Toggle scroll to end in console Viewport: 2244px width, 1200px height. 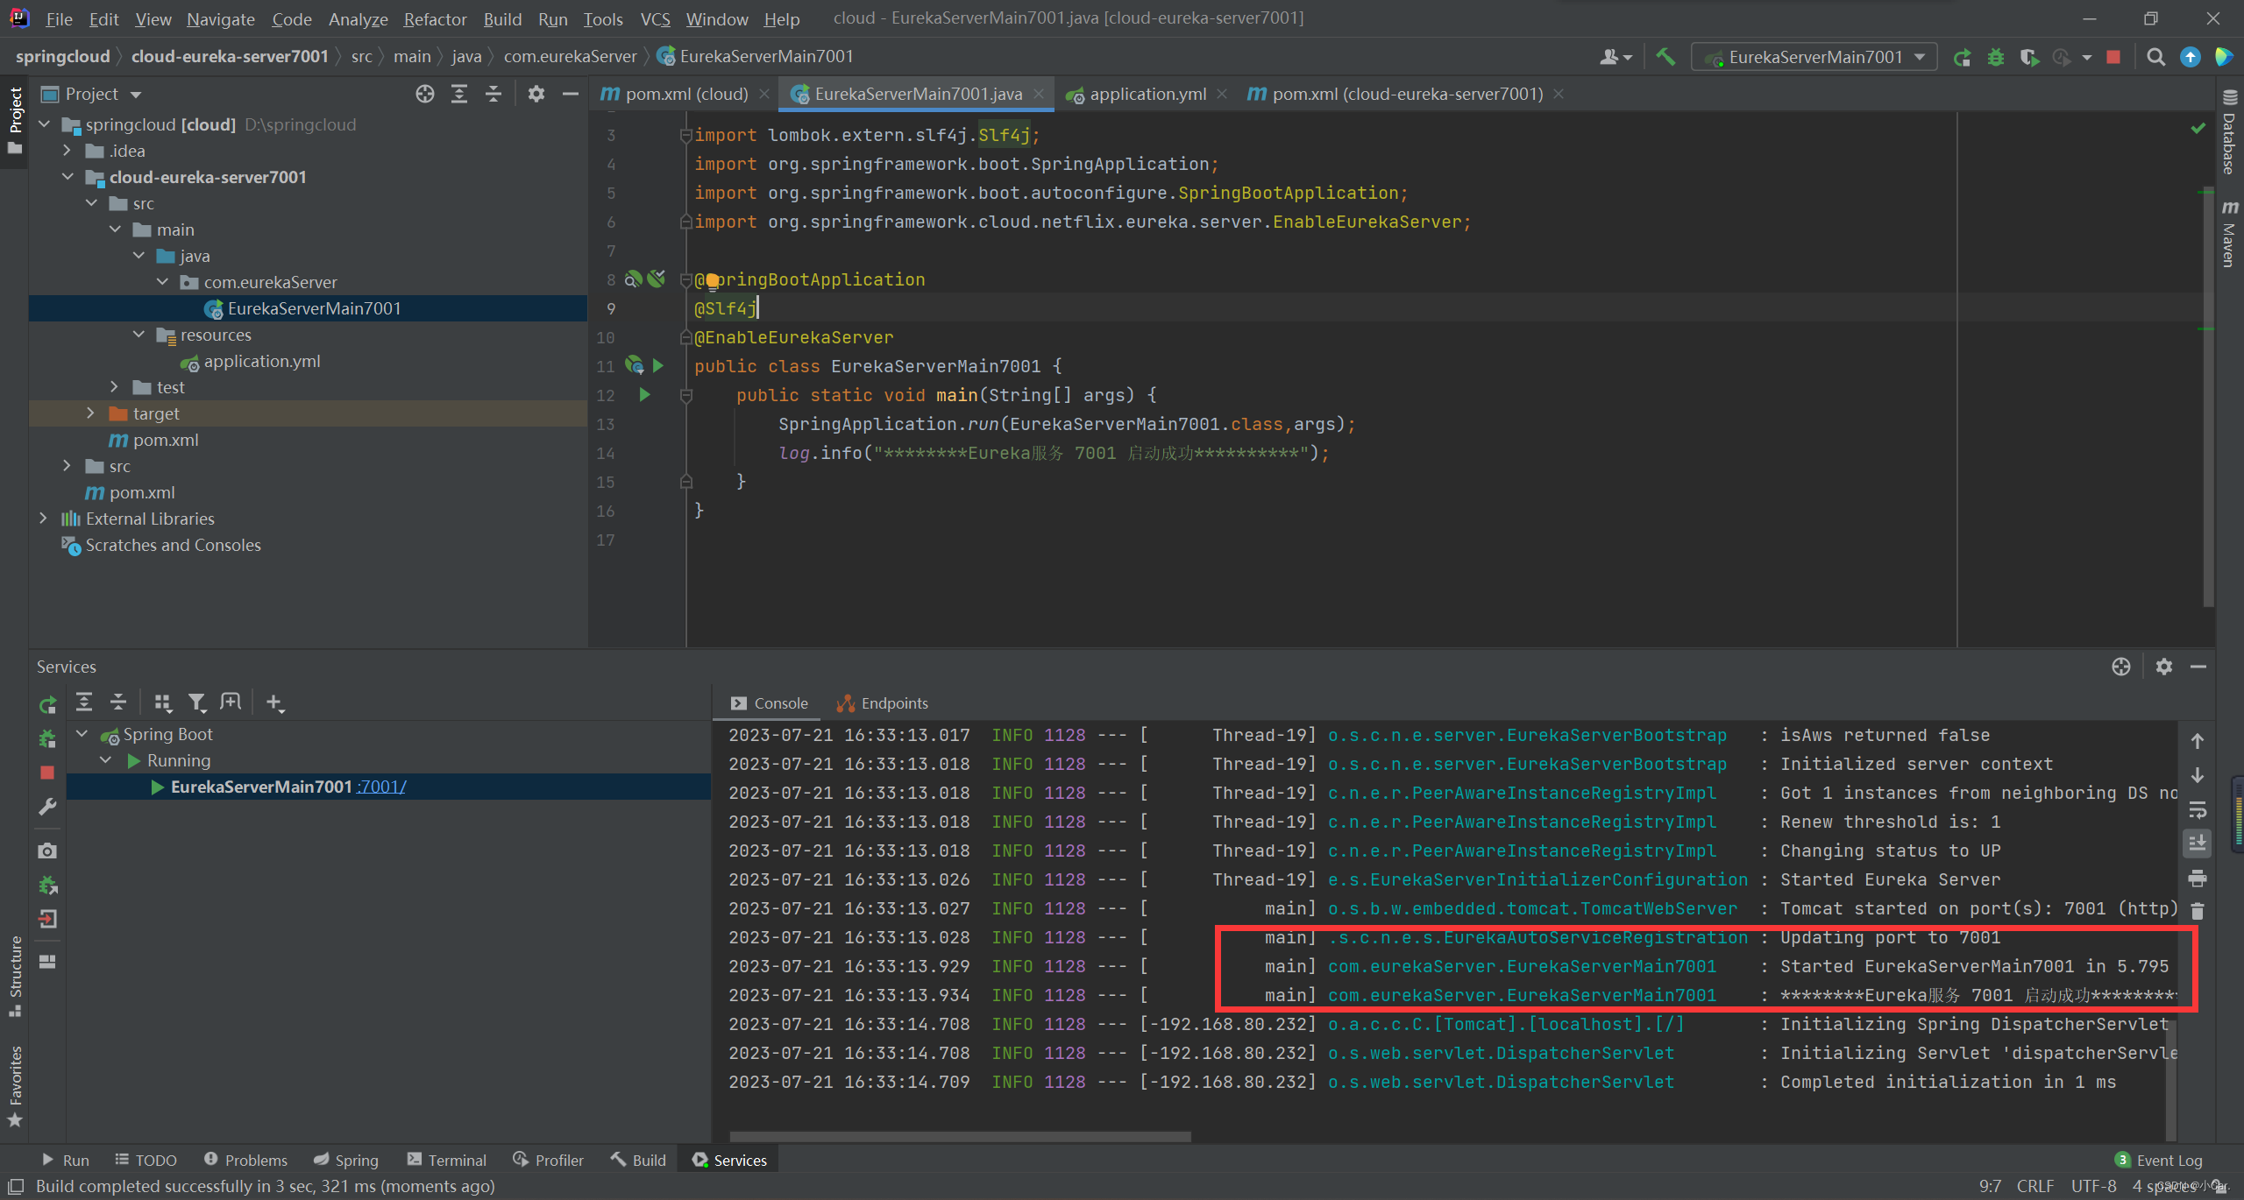coord(2198,844)
